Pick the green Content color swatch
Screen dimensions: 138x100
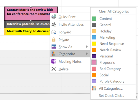[x=94, y=19]
